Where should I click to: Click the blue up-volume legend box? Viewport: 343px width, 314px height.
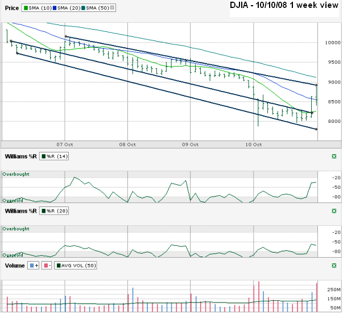click(34, 266)
